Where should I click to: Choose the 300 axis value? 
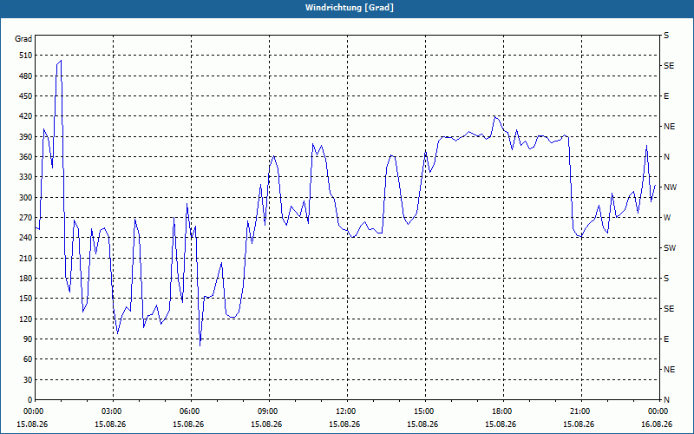(26, 198)
